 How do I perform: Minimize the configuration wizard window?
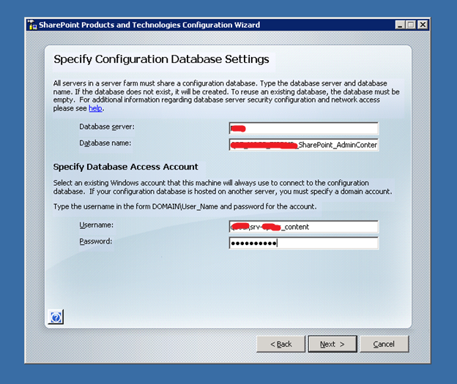tap(400, 25)
